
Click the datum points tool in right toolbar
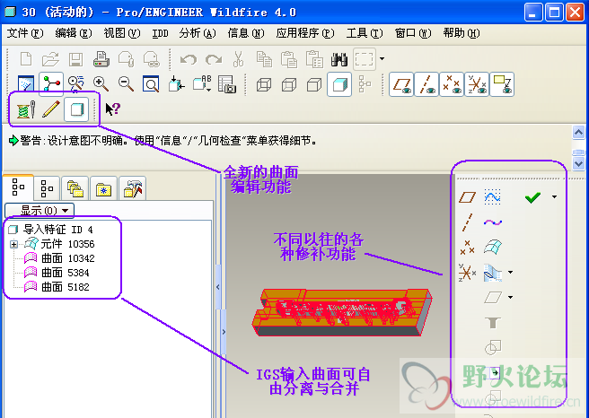coord(467,247)
